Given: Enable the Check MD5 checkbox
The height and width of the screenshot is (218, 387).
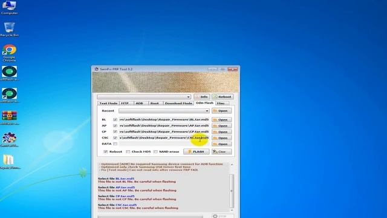Looking at the screenshot, I should tap(128, 151).
